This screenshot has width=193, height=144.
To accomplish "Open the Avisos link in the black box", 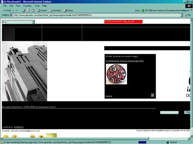I will point(109,96).
